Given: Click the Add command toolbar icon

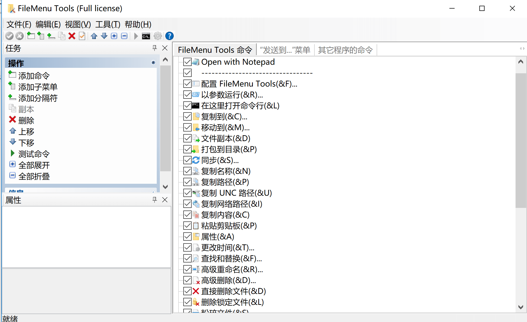Looking at the screenshot, I should 31,36.
